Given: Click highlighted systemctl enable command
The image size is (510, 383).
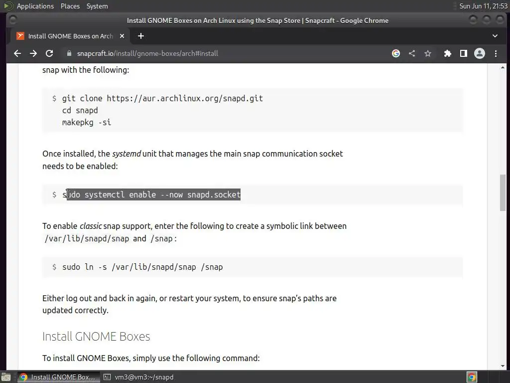Looking at the screenshot, I should pos(151,195).
